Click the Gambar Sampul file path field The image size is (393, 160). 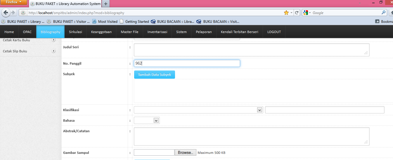pos(154,152)
